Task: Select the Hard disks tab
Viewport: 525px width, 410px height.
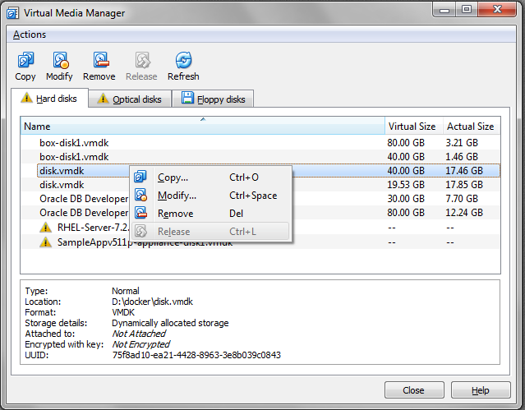Action: click(49, 99)
